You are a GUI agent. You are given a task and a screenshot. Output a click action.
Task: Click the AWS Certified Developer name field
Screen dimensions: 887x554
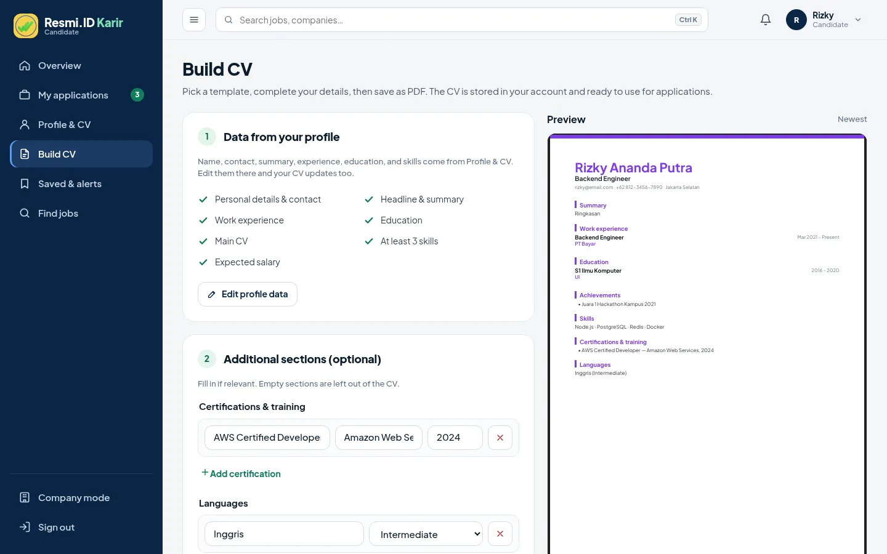click(267, 438)
